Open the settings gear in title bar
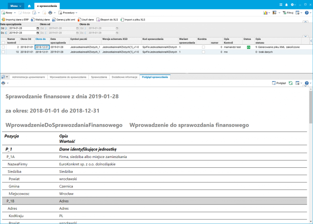The width and height of the screenshot is (313, 224). click(292, 5)
